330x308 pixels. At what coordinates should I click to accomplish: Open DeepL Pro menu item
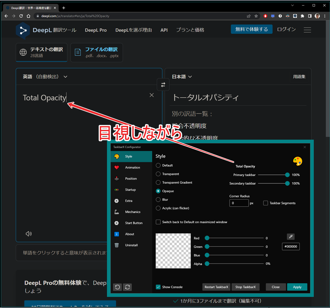coord(96,30)
